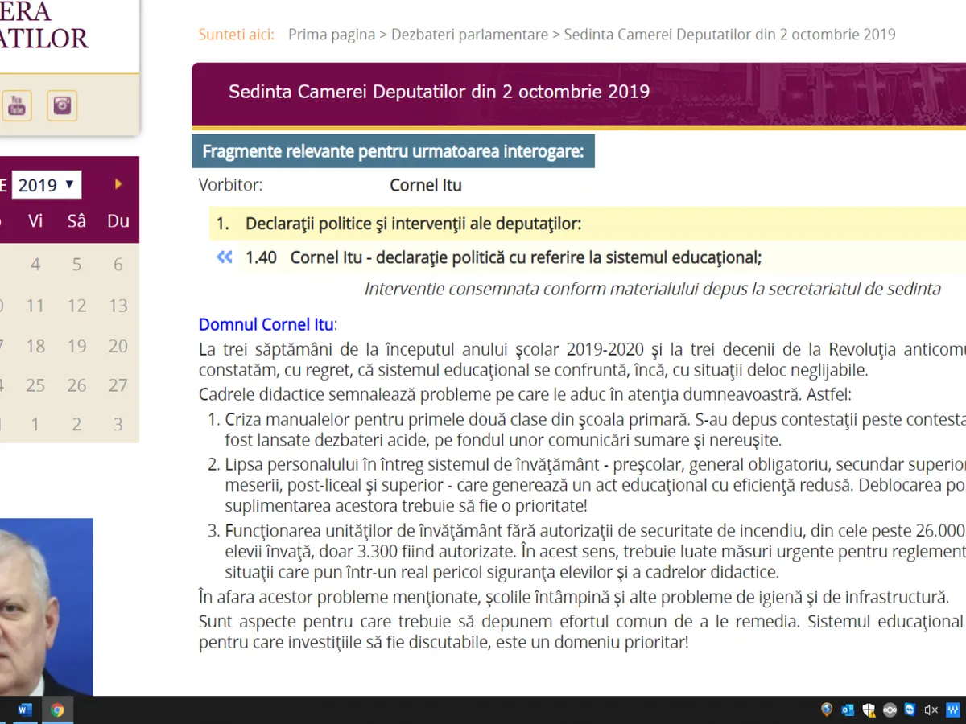Click the Sedinta Camerei Deputatilor breadcrumb item

(x=729, y=35)
